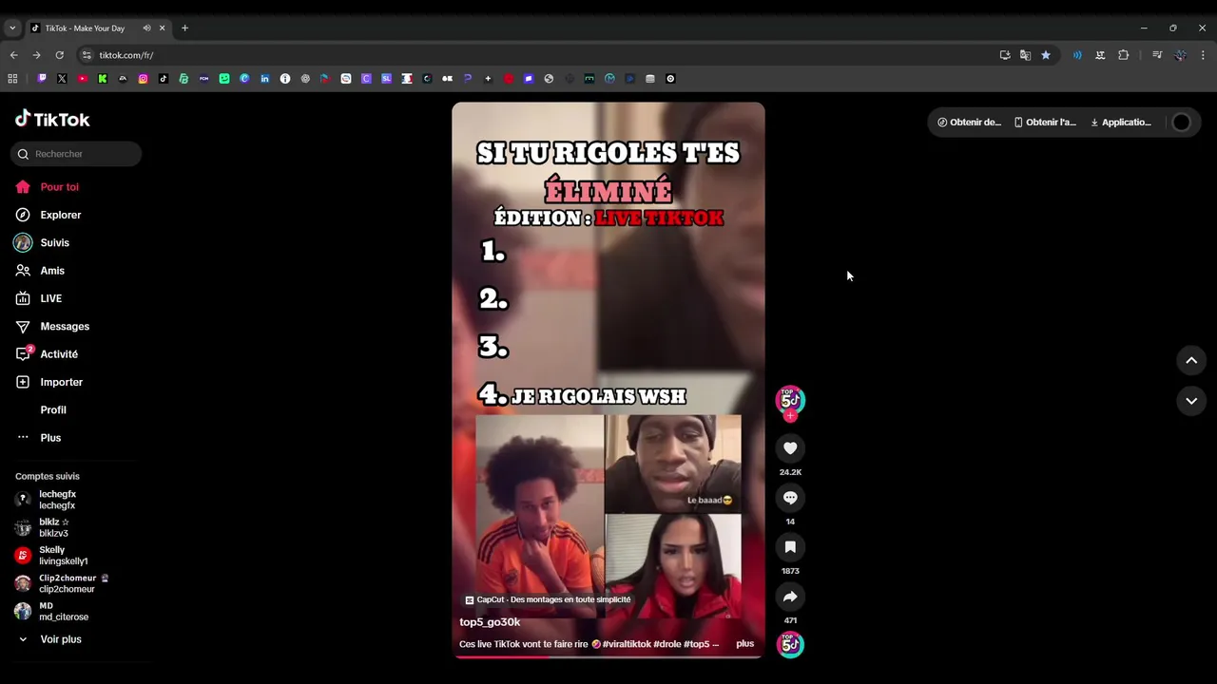This screenshot has width=1217, height=684.
Task: Bookmark the video to favorites
Action: pyautogui.click(x=790, y=546)
